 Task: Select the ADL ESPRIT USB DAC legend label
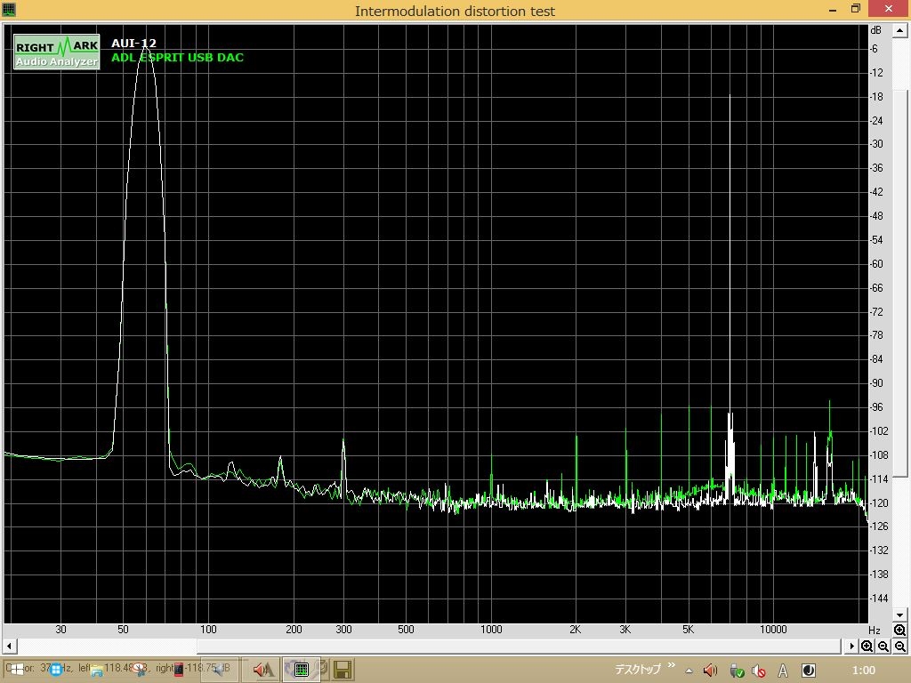tap(177, 58)
